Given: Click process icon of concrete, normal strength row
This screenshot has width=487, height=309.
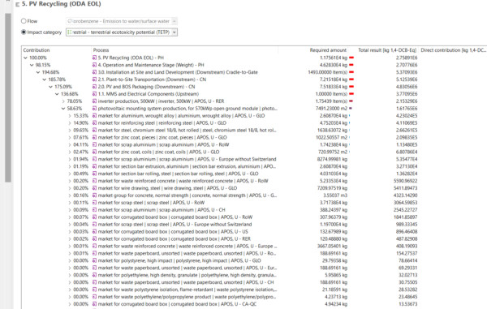Looking at the screenshot, I should (94, 195).
